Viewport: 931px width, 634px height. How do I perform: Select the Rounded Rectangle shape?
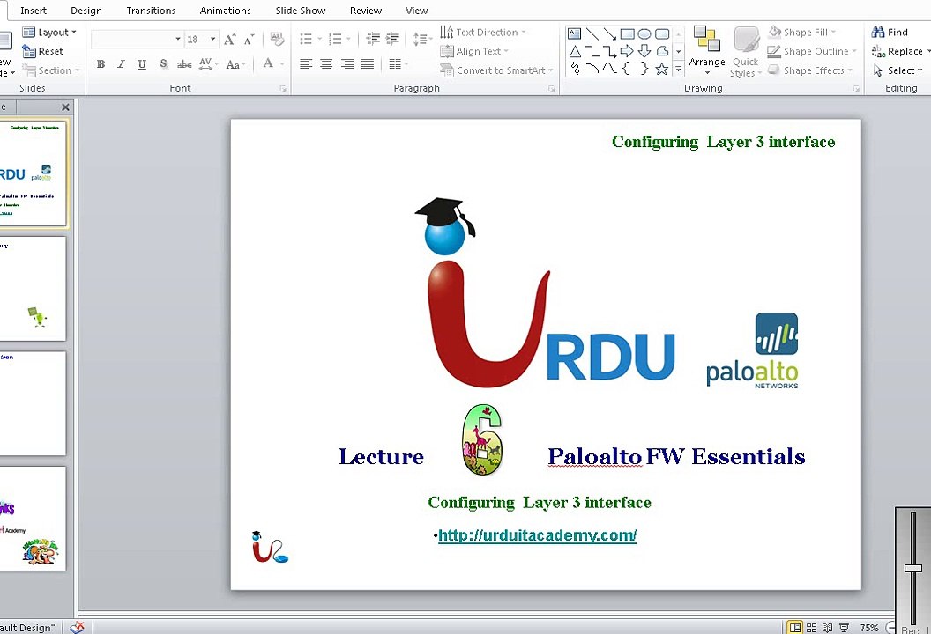coord(662,33)
